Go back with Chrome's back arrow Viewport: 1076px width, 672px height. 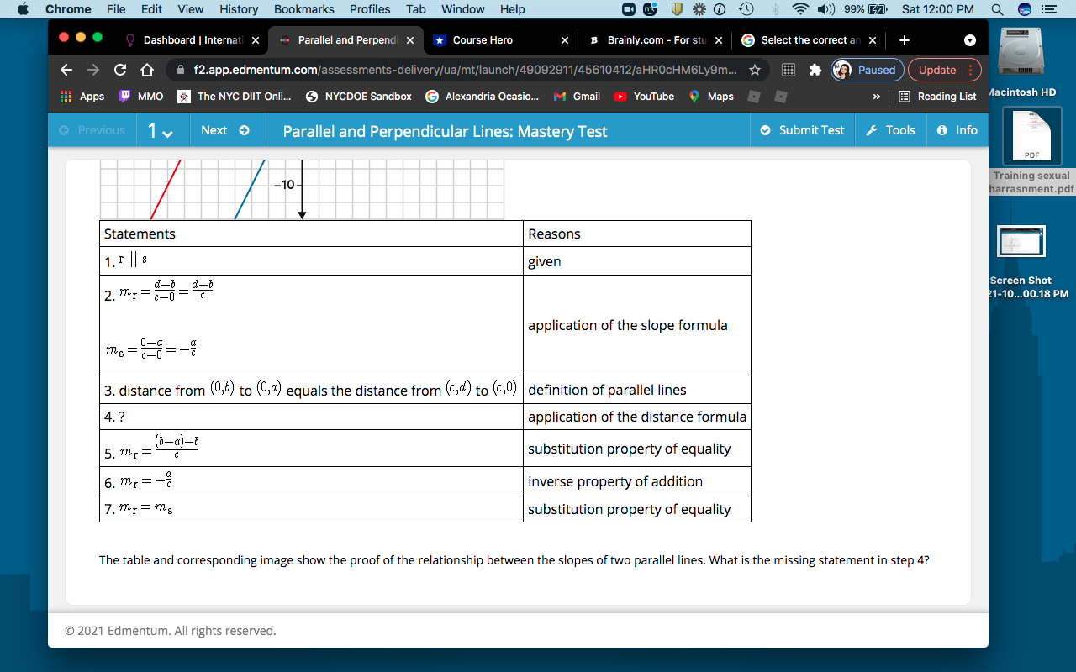pos(67,70)
